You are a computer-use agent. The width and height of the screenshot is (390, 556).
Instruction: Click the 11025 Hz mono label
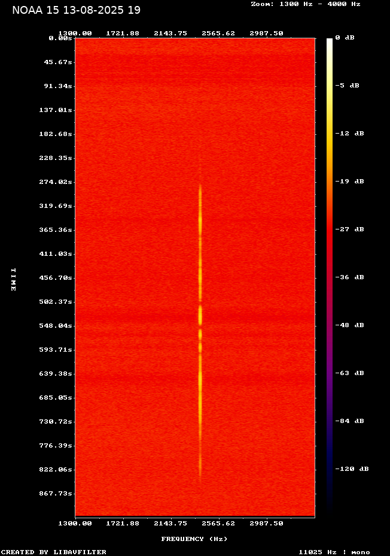334,552
